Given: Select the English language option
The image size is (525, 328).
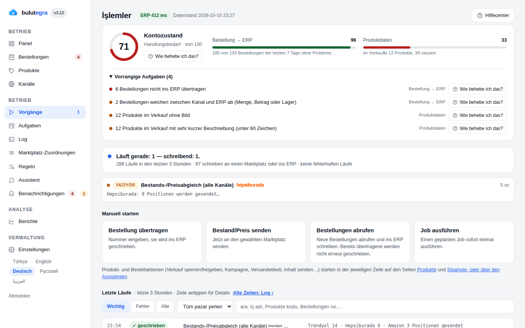Looking at the screenshot, I should [44, 262].
